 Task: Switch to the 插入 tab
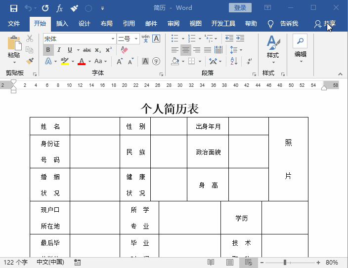click(x=62, y=24)
